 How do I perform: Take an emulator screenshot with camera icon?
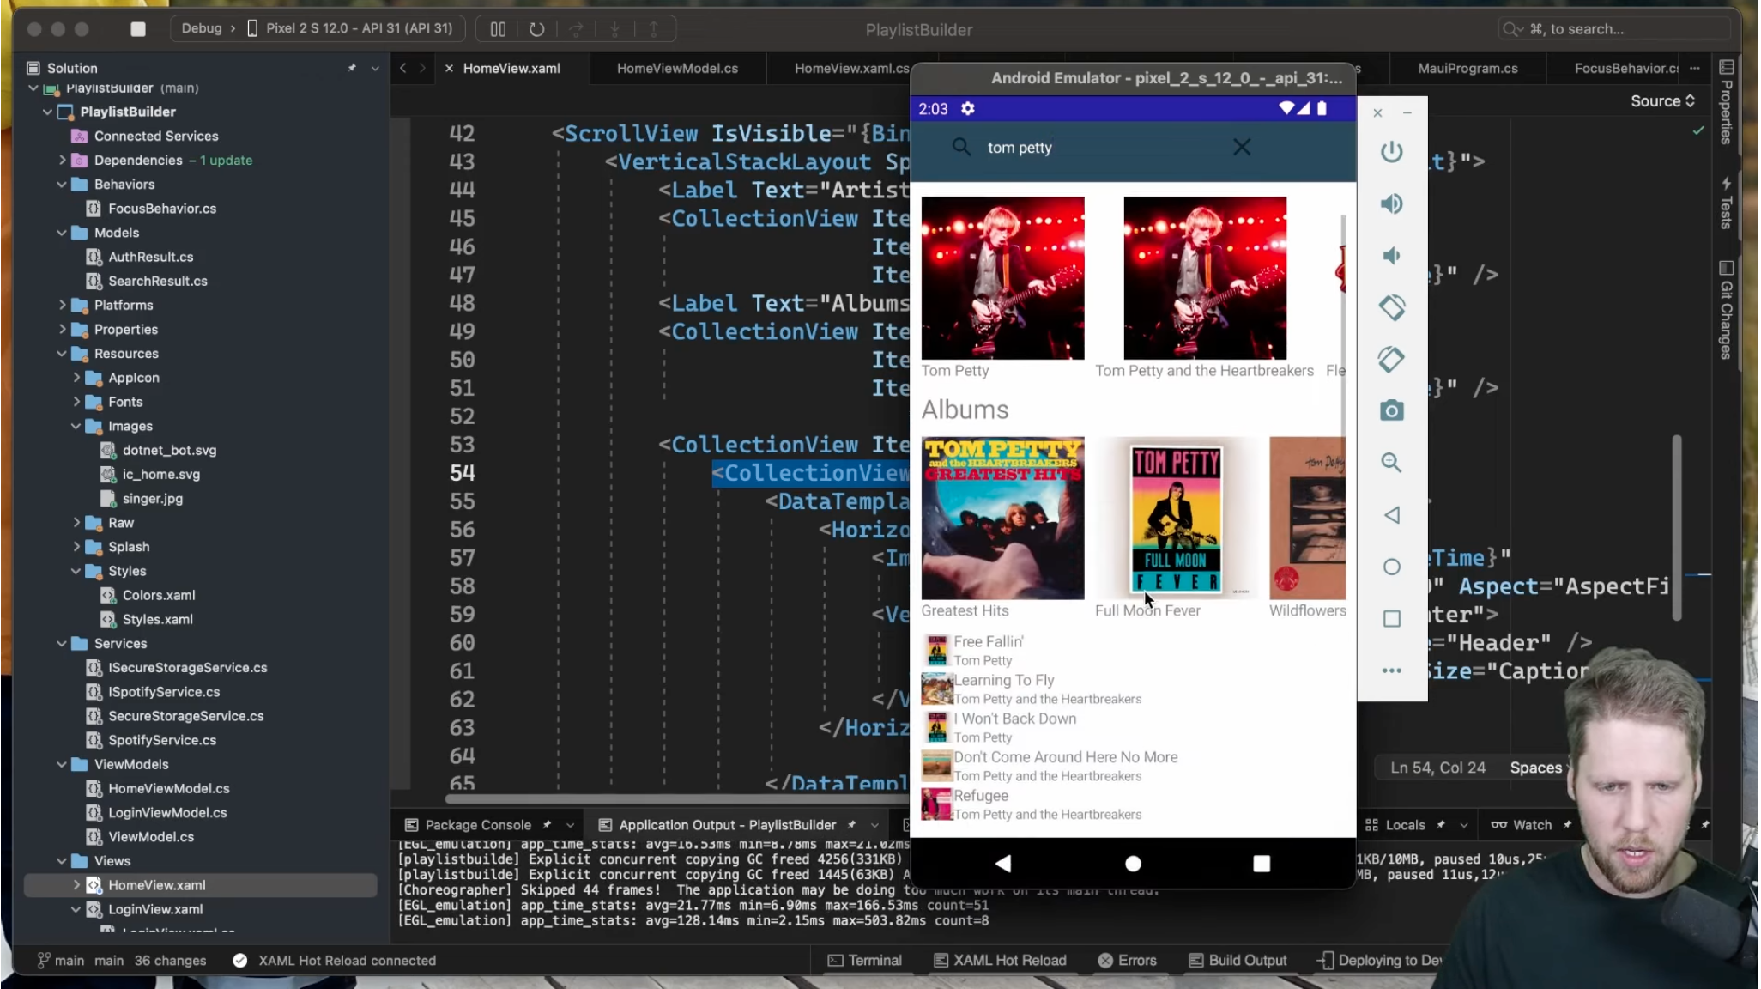coord(1391,410)
